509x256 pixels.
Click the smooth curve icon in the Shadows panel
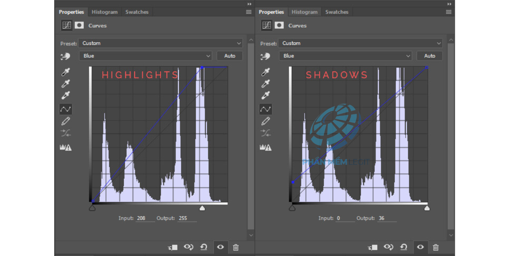coord(266,133)
